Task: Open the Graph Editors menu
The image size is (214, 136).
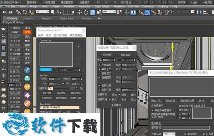Action: click(102, 6)
